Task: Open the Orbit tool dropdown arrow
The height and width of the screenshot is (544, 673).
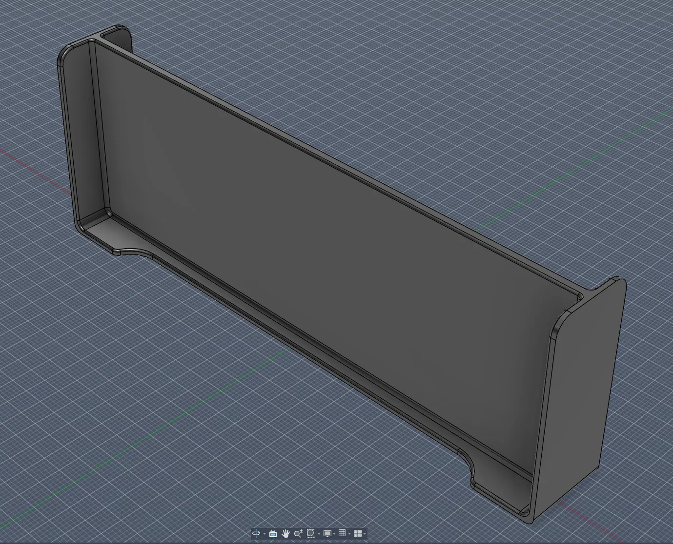Action: (x=265, y=534)
